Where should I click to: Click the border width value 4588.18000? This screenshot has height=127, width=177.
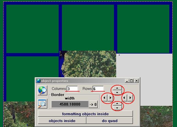70,104
